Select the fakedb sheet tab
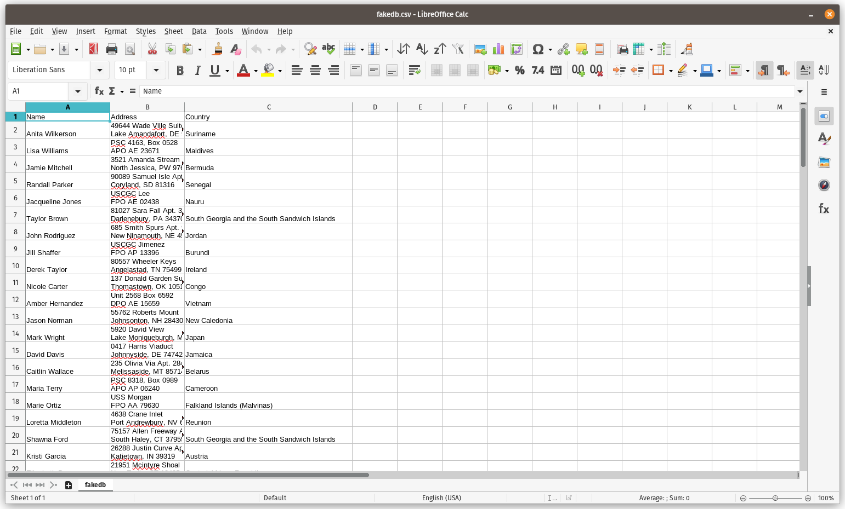 (x=95, y=485)
